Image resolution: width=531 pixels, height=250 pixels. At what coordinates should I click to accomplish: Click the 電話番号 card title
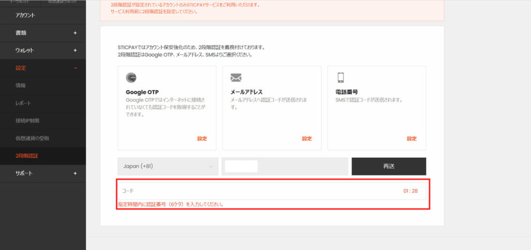[x=346, y=92]
